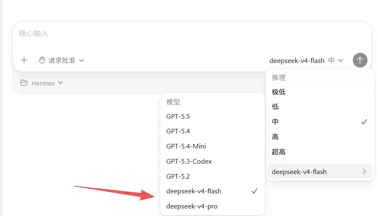Choose GPT-5.2 model

(212, 176)
